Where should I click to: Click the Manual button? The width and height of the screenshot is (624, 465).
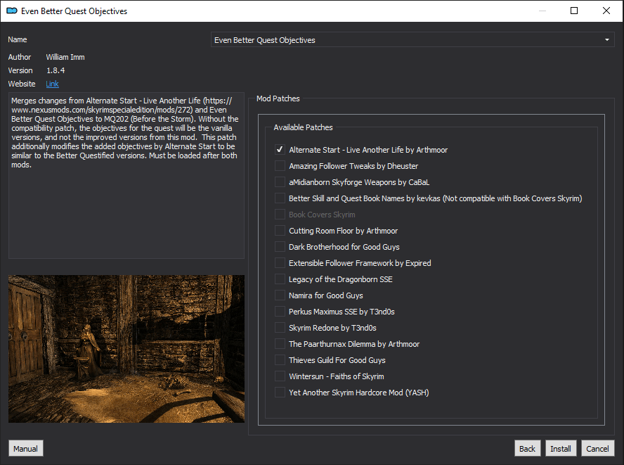[x=25, y=449]
